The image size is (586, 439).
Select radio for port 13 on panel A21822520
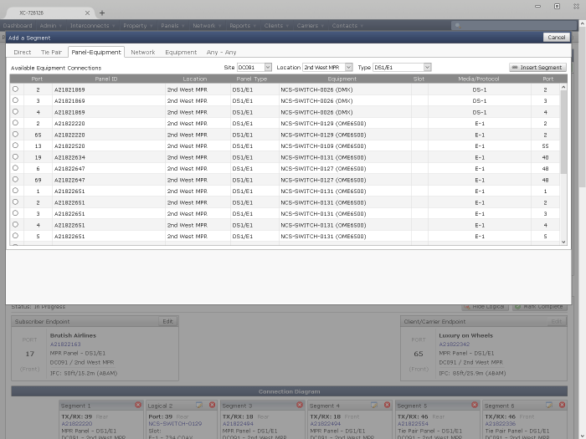[x=15, y=145]
